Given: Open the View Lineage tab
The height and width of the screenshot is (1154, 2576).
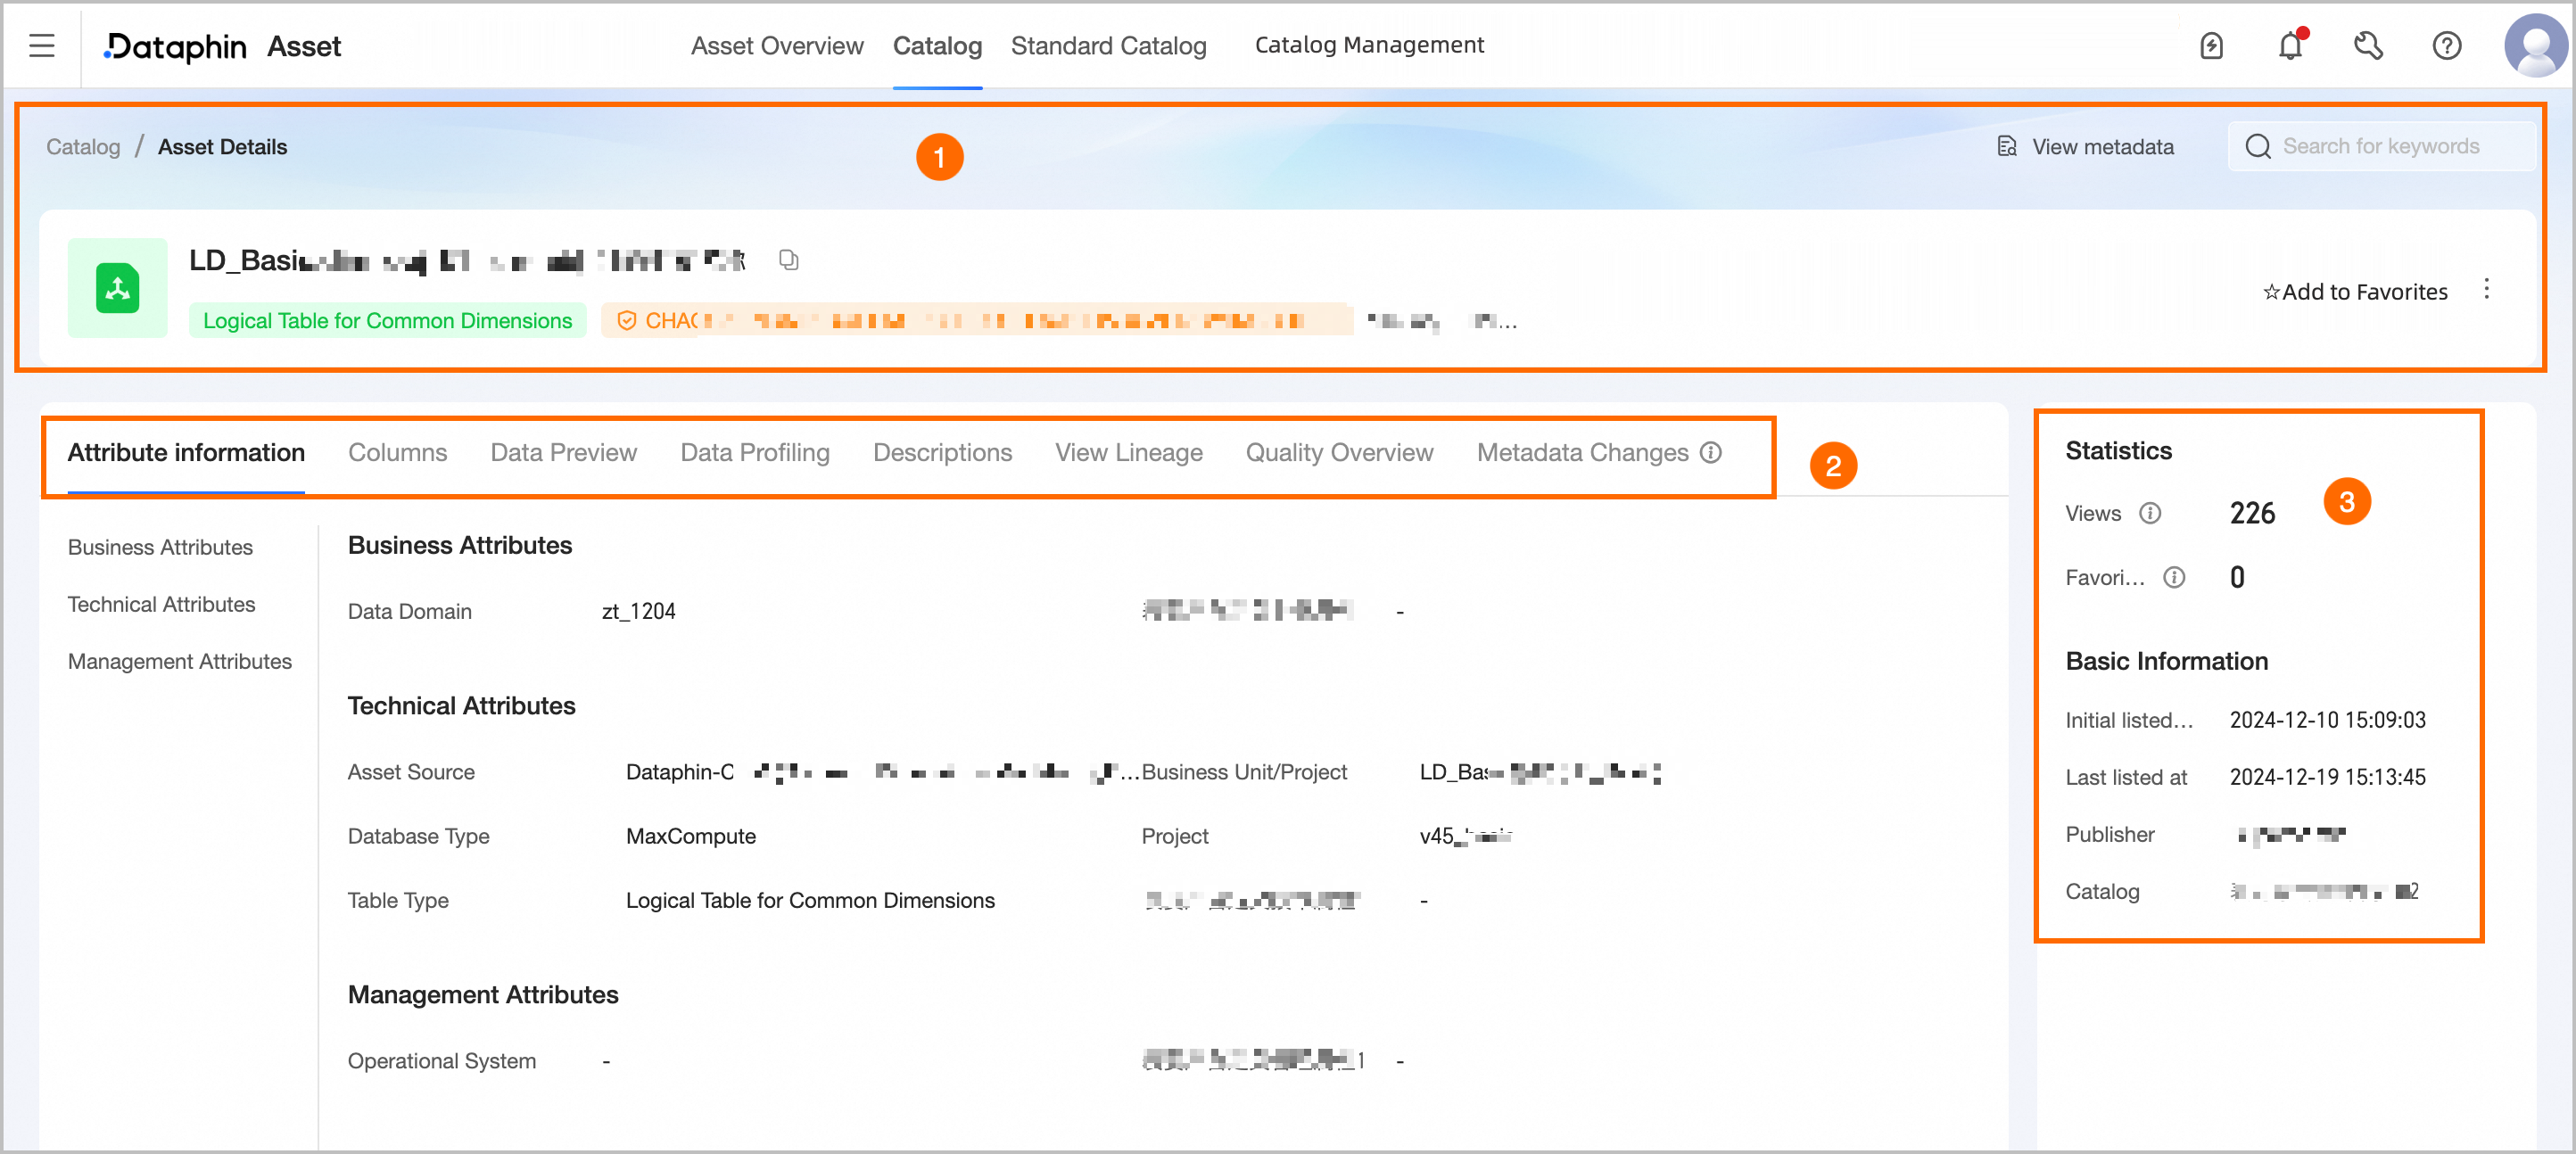Looking at the screenshot, I should coord(1129,453).
